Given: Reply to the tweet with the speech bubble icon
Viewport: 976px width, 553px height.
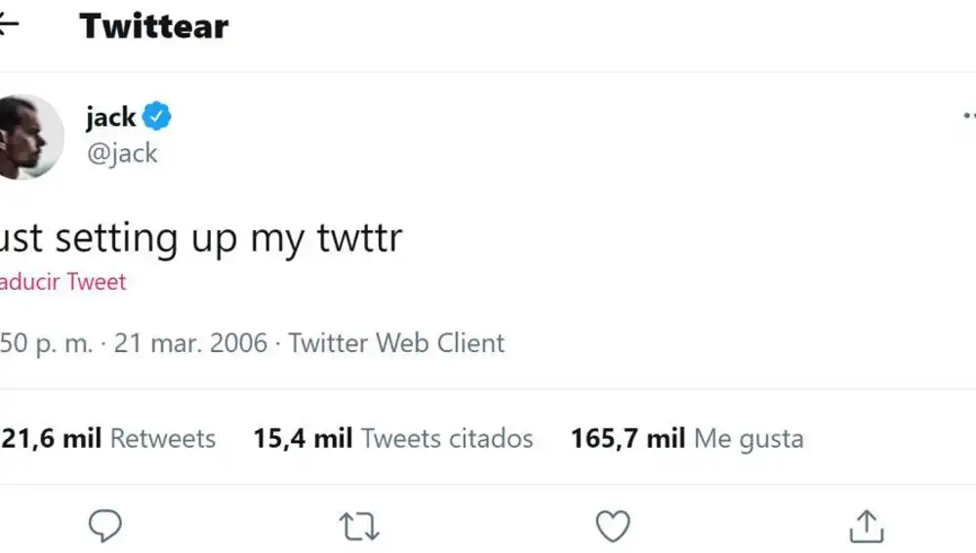Looking at the screenshot, I should (x=105, y=527).
